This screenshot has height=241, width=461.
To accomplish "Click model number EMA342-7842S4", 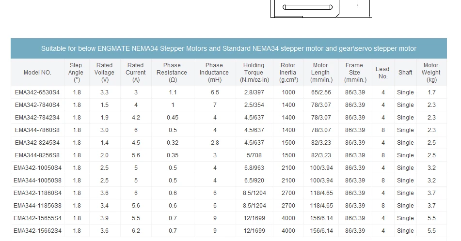I will tap(37, 118).
